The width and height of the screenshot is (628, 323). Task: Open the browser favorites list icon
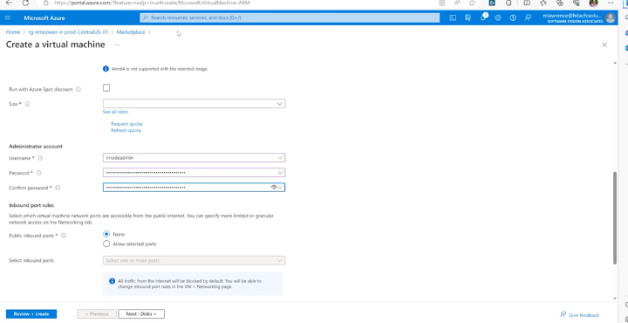pos(543,3)
